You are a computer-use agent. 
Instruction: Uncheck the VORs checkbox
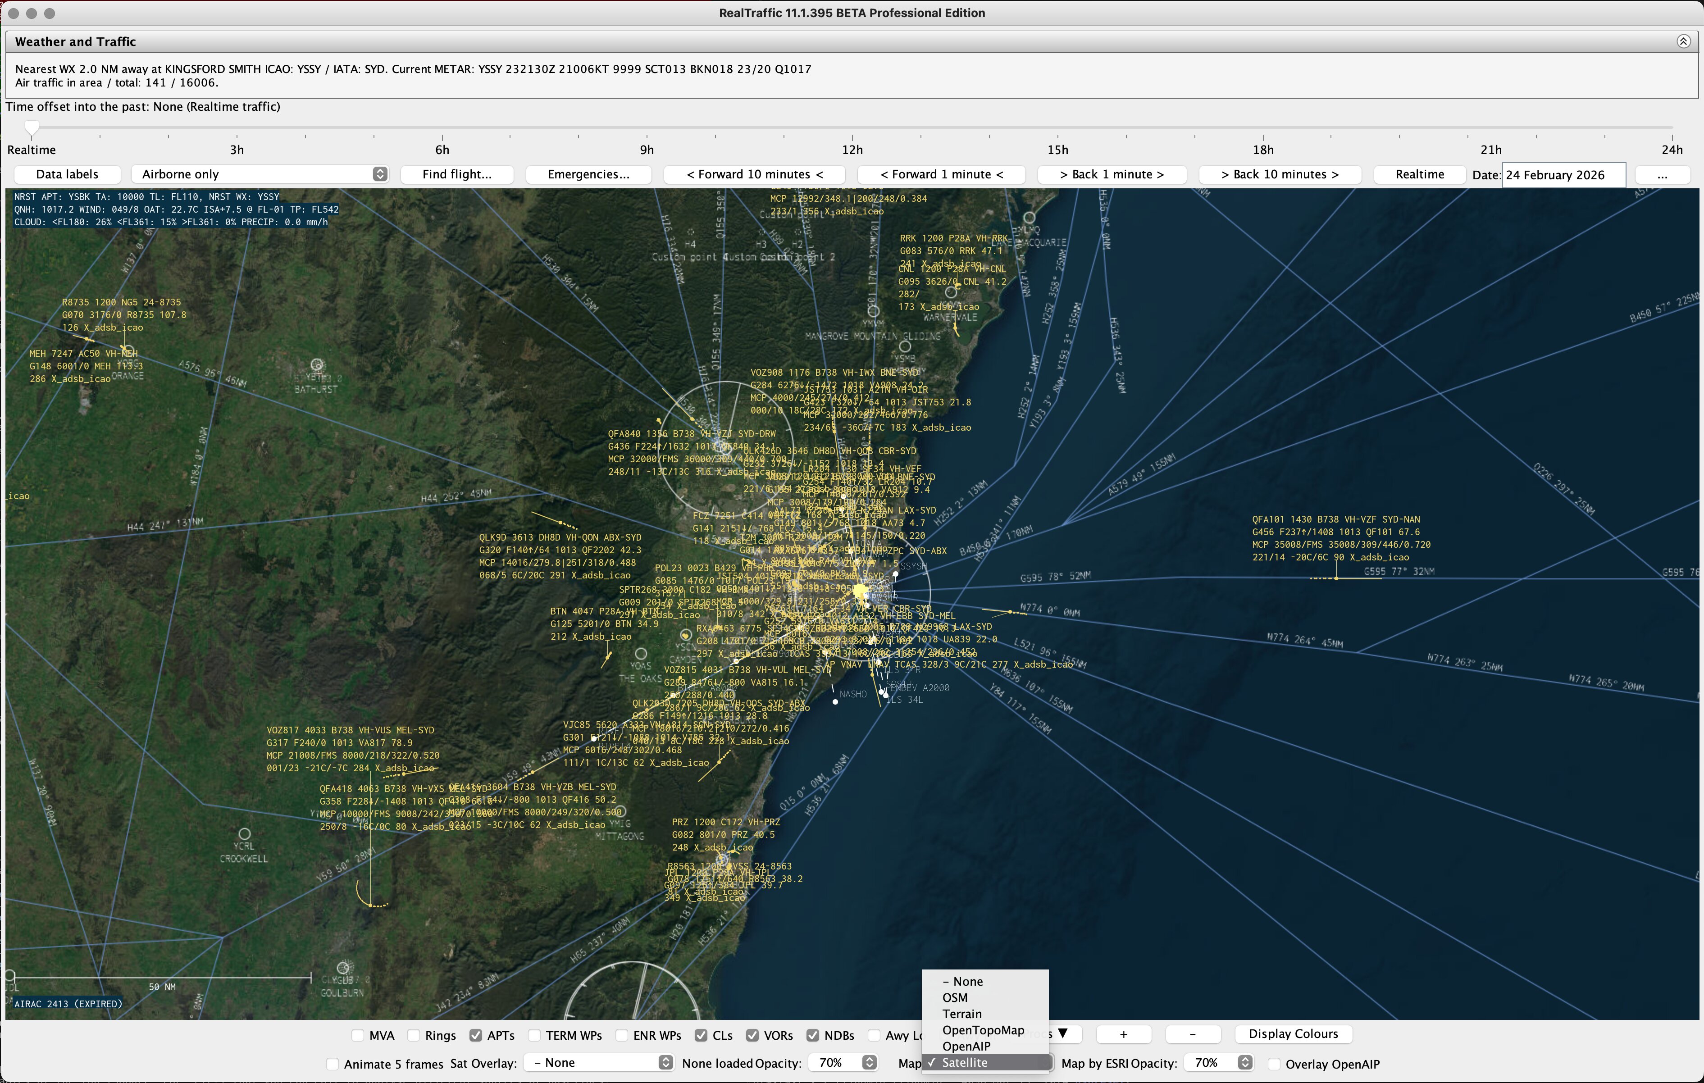point(752,1036)
